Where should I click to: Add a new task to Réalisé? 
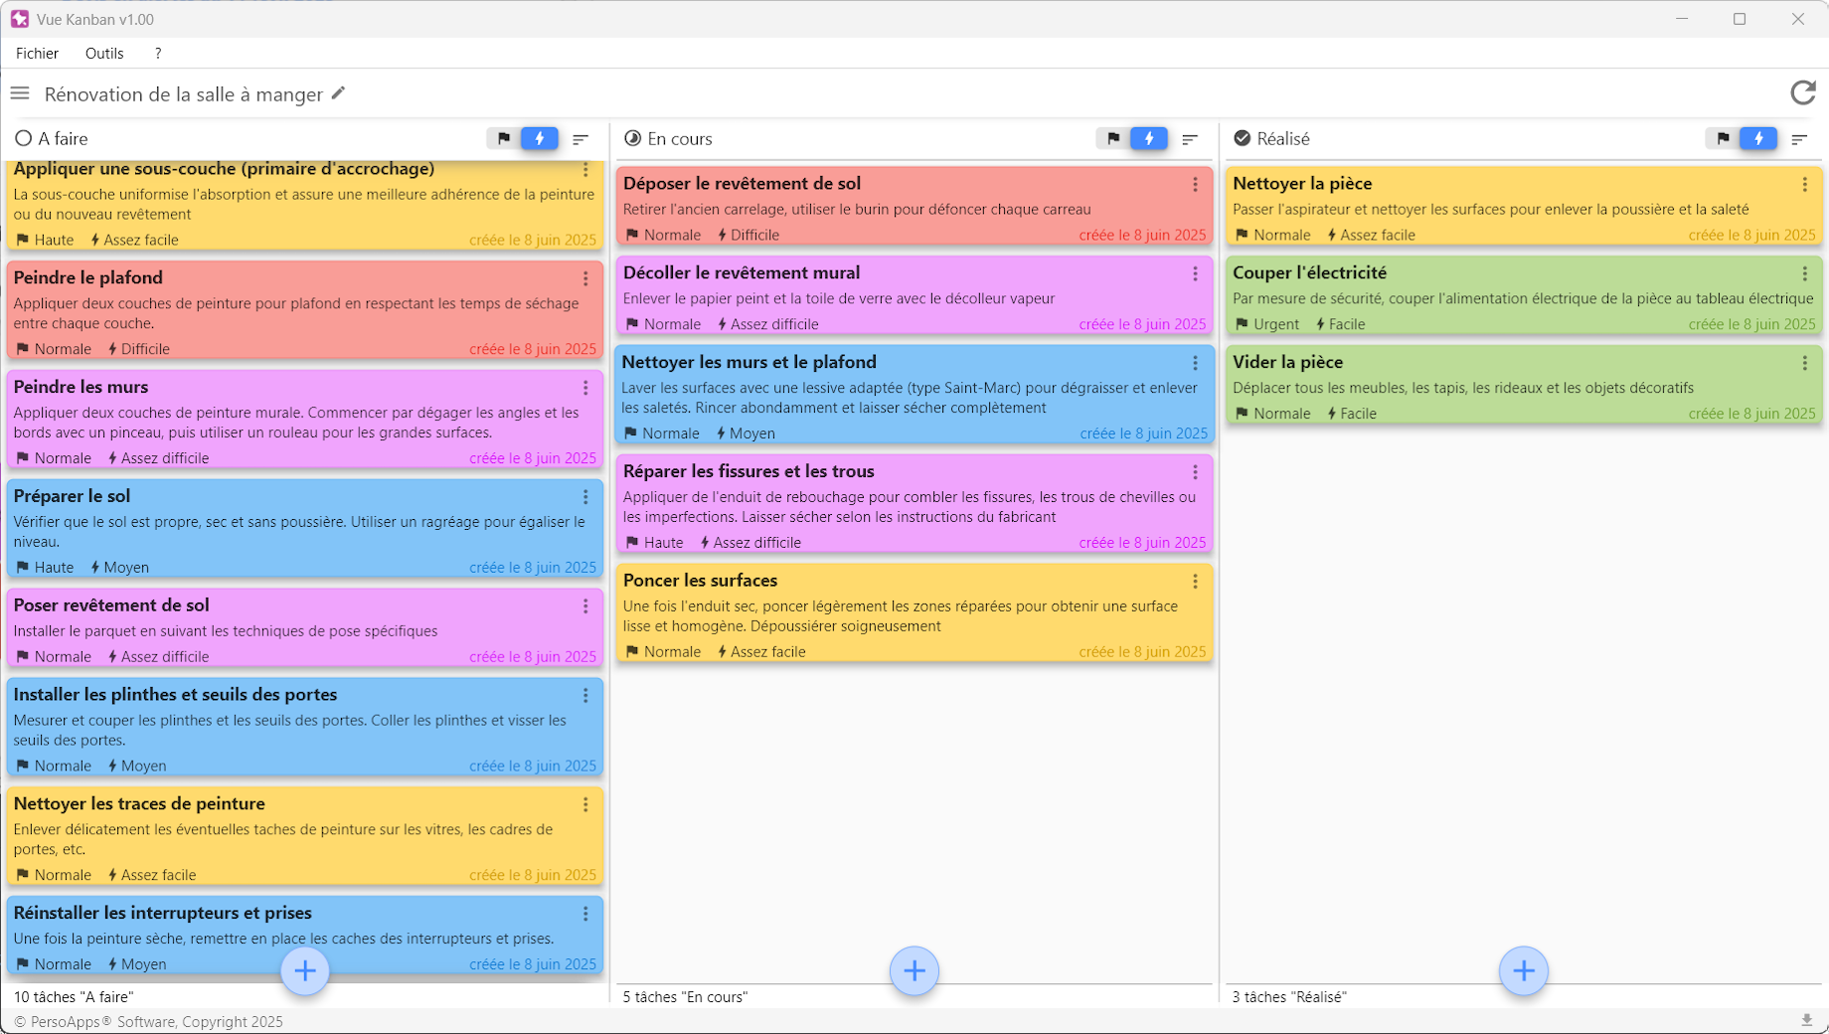[1524, 970]
